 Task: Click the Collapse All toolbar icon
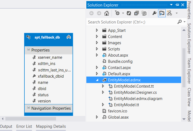tap(136, 13)
